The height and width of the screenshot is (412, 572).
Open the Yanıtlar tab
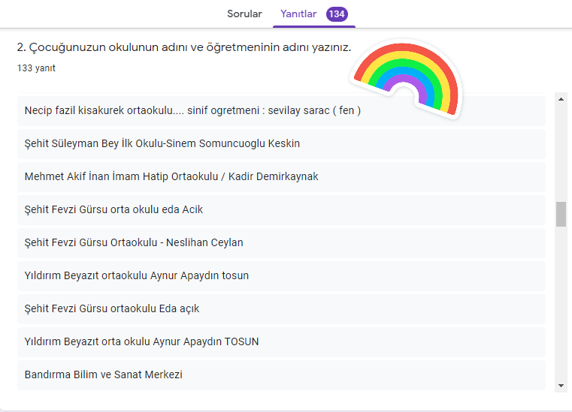(298, 14)
